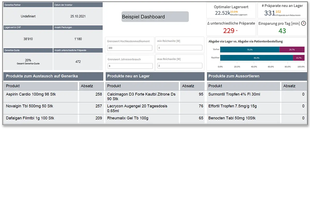Sort by Absatz column in Aussortieren table
Image resolution: width=310 pixels, height=207 pixels.
294,86
